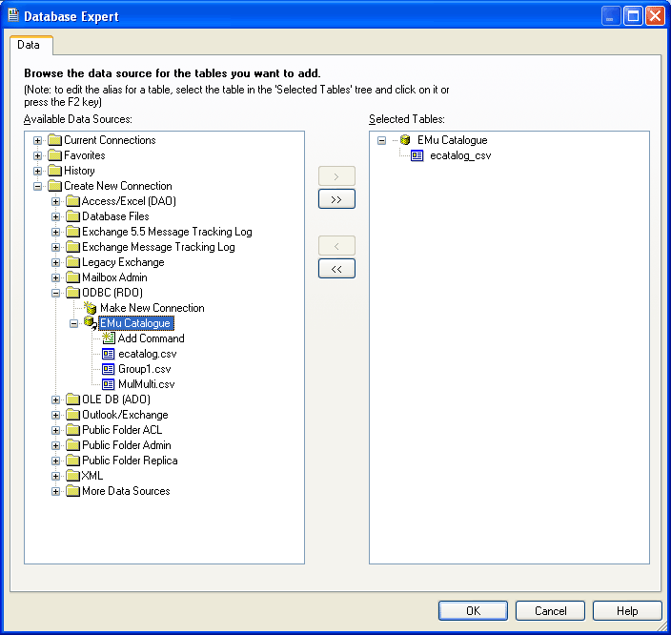Click the ecatalog_csv icon in Selected Tables
This screenshot has width=671, height=635.
click(417, 155)
